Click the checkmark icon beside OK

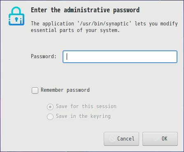click(x=156, y=139)
